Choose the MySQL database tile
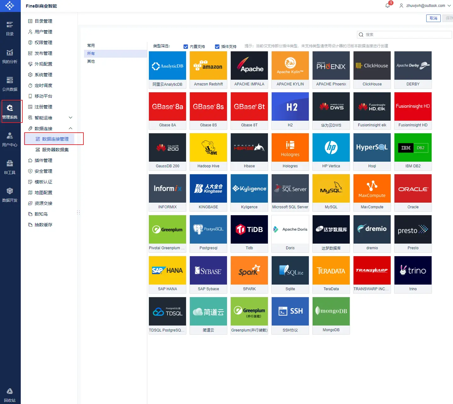The height and width of the screenshot is (404, 453). click(331, 193)
